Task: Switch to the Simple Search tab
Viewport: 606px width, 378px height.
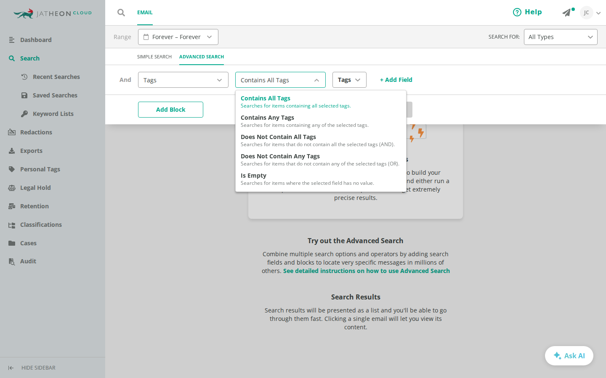Action: pyautogui.click(x=154, y=57)
